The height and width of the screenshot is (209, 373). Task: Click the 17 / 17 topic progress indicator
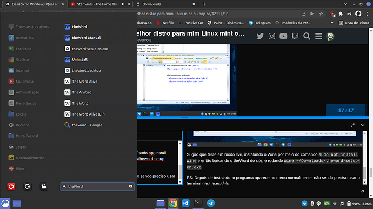[x=345, y=110]
